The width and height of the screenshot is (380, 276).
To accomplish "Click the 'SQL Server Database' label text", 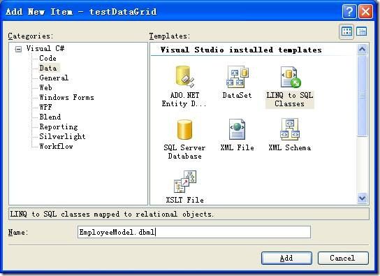I will [x=184, y=152].
